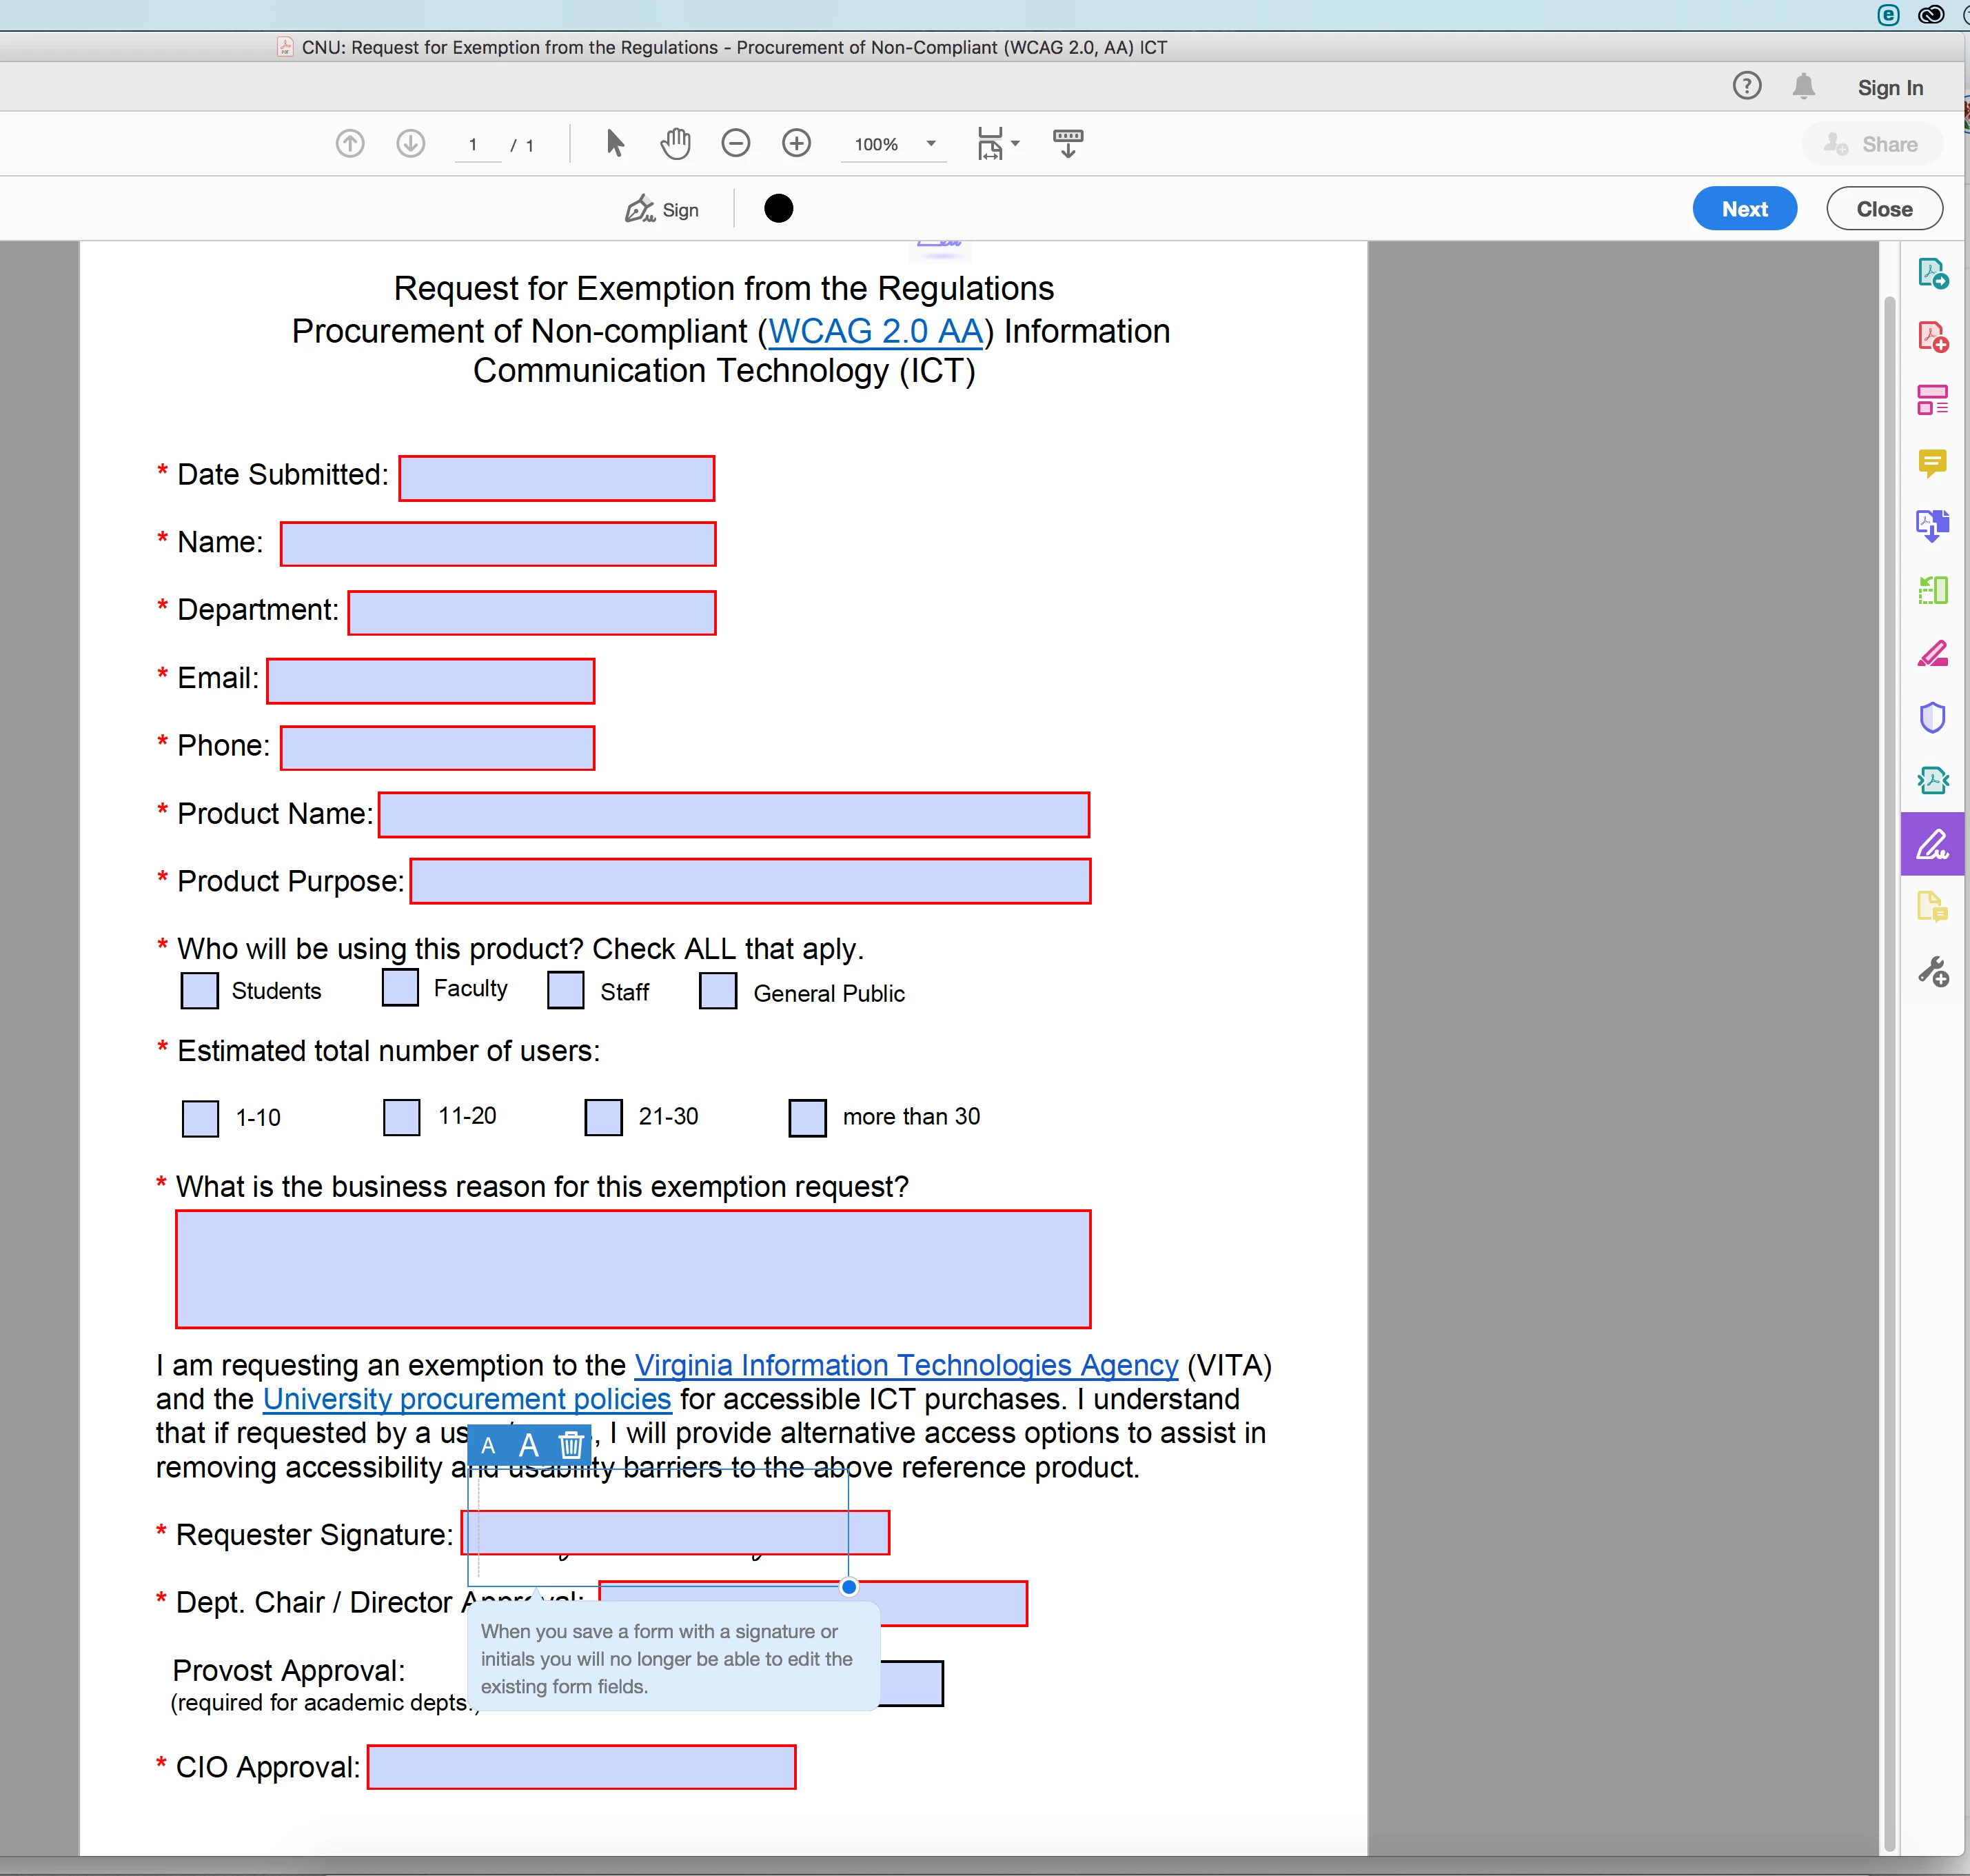Viewport: 1970px width, 1876px height.
Task: Click the Product Name input field
Action: point(733,815)
